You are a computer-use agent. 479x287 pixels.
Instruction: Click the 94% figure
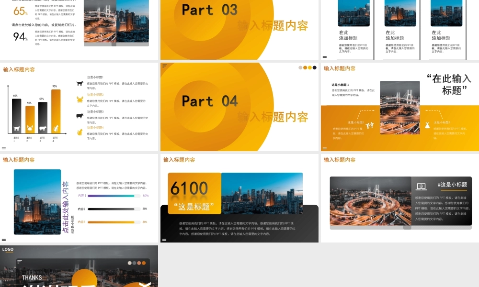21,37
